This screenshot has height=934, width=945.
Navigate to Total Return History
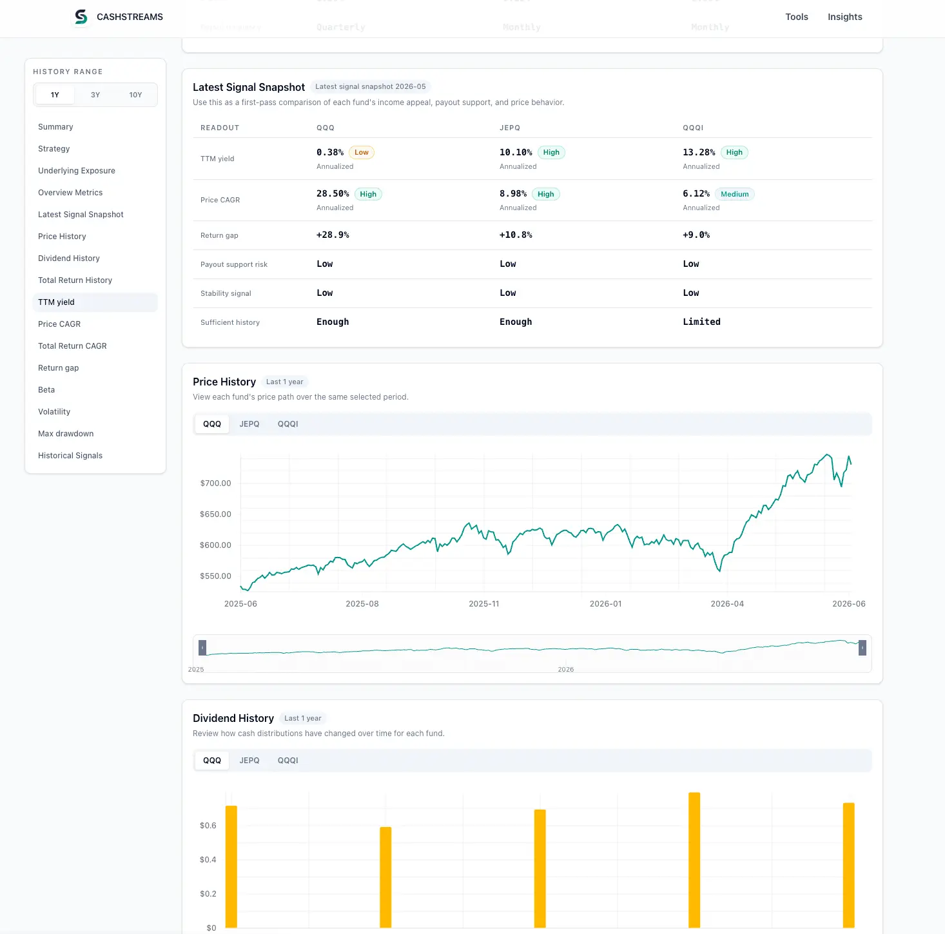[95, 280]
